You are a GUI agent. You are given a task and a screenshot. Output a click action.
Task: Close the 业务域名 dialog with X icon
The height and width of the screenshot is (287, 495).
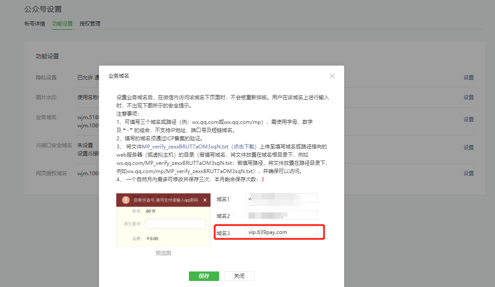pos(332,76)
